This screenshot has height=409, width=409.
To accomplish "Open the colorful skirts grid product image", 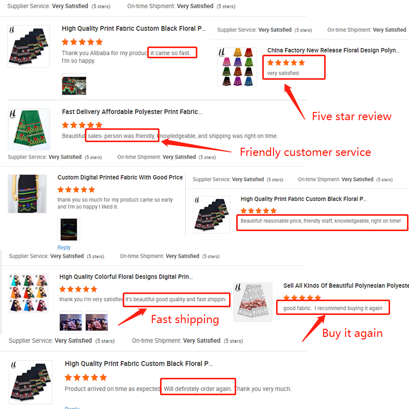I will click(x=237, y=67).
